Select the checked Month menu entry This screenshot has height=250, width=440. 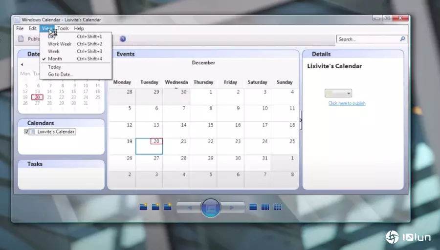(76, 59)
